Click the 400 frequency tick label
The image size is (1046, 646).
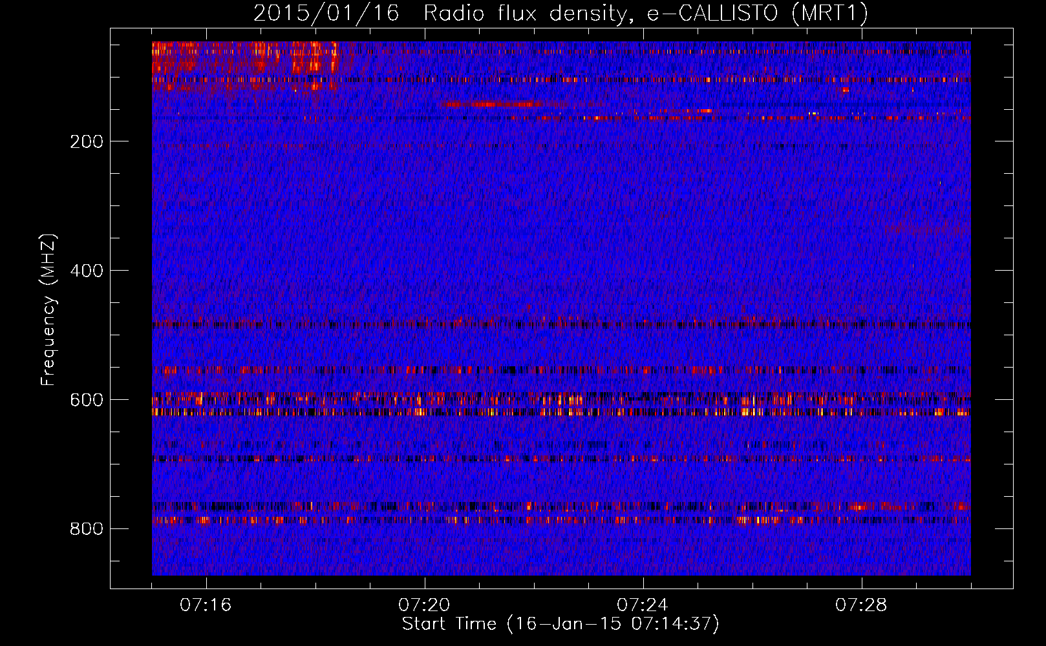tap(87, 271)
